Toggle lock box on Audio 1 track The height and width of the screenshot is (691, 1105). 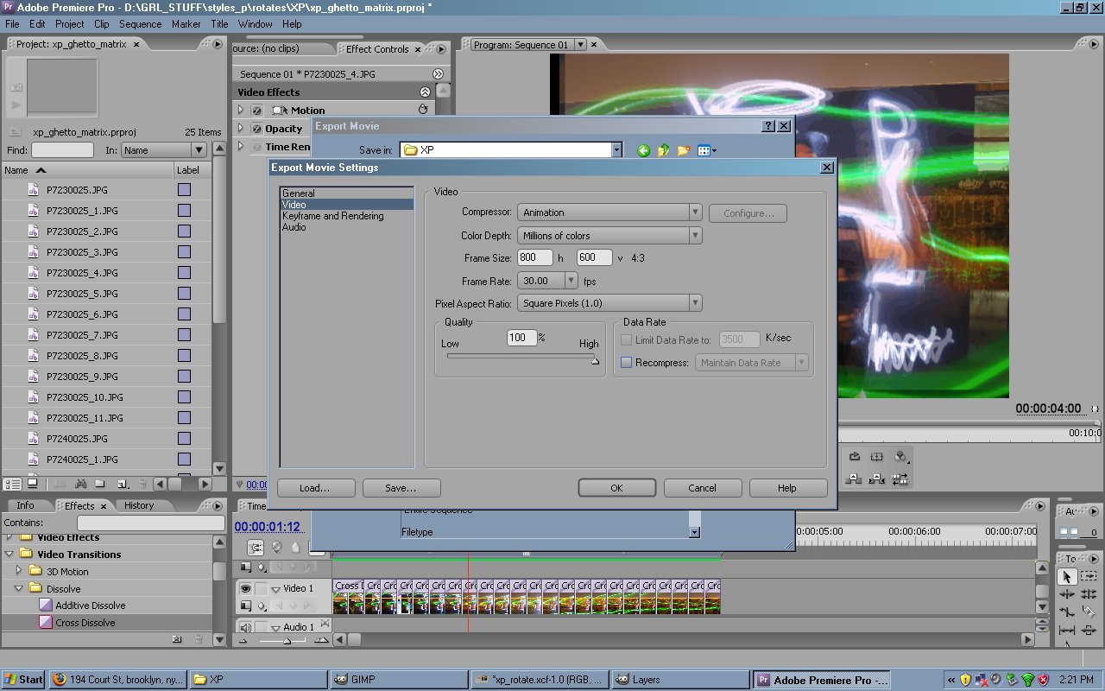tap(261, 628)
